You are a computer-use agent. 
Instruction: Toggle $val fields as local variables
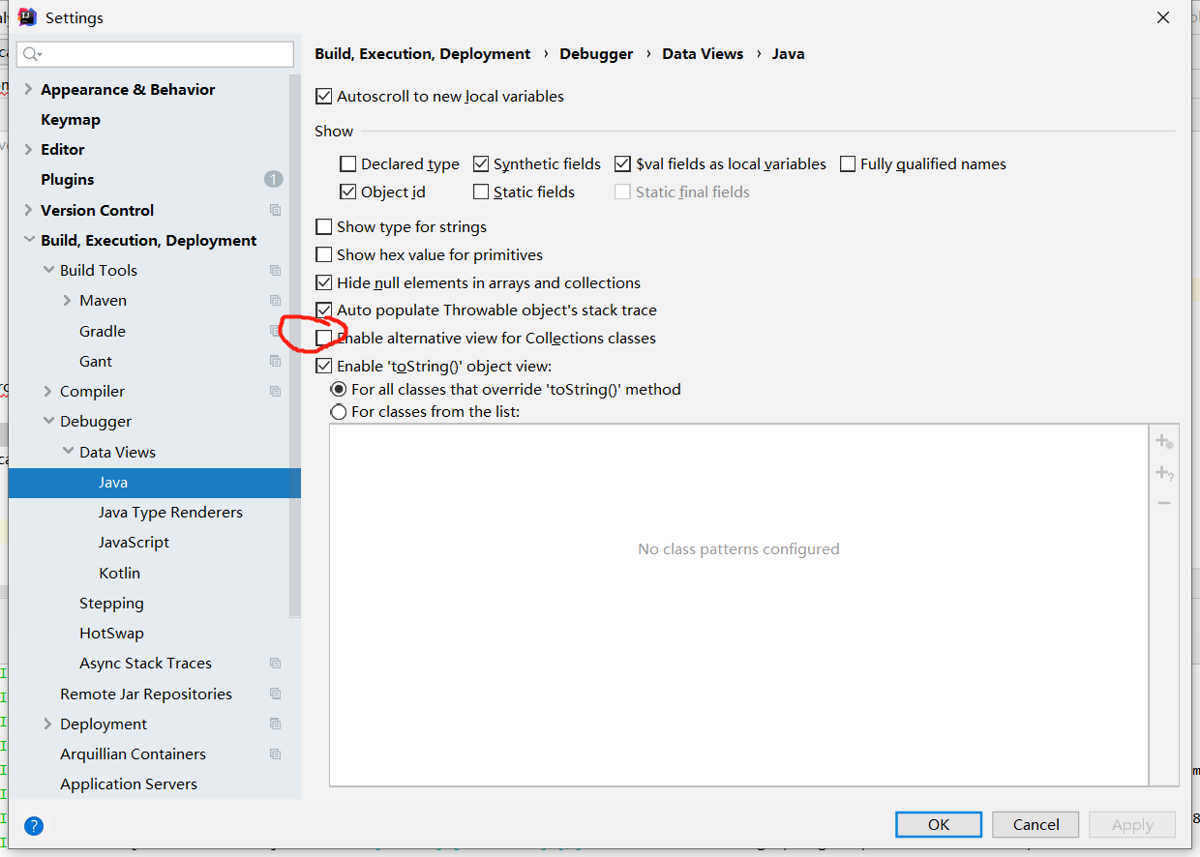[623, 164]
